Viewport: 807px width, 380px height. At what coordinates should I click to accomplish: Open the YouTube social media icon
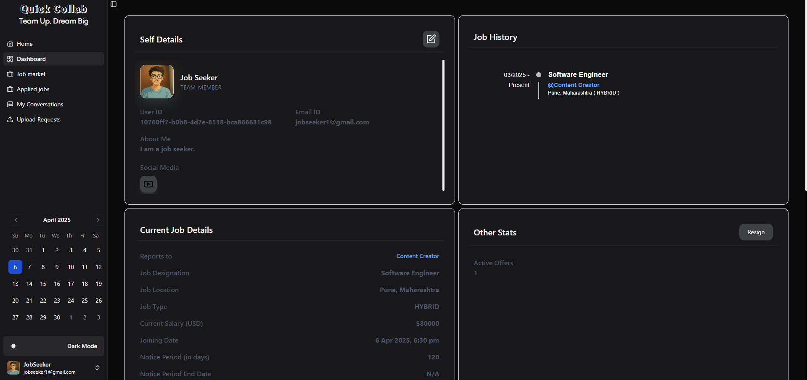coord(148,184)
